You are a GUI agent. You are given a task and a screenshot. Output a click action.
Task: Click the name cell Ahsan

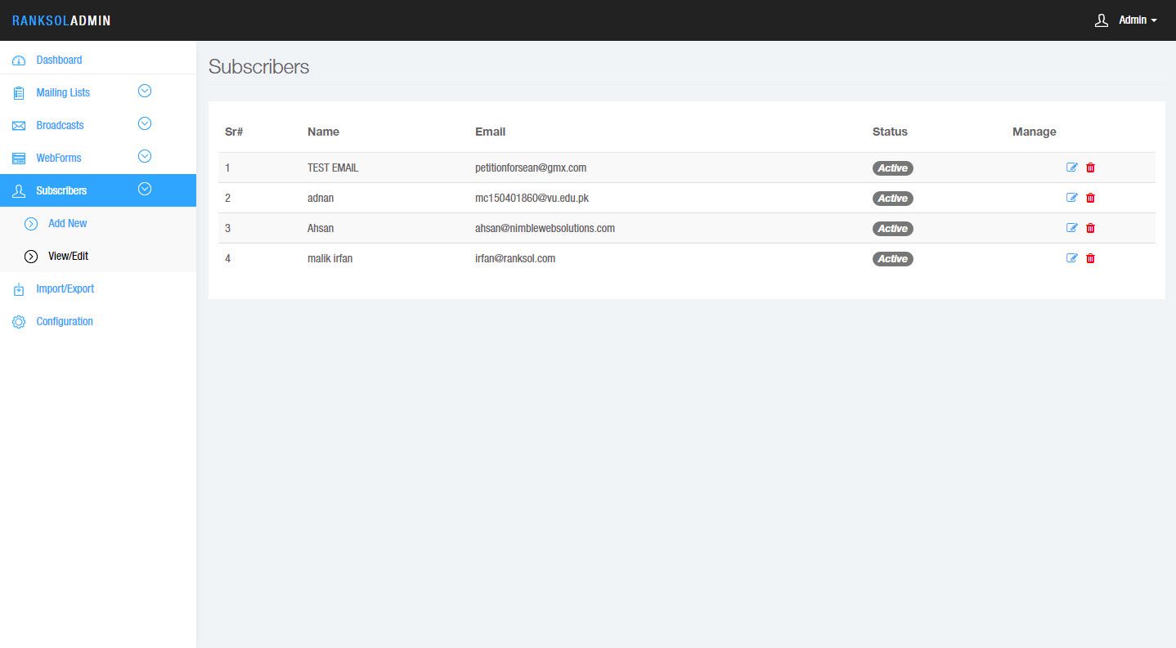point(321,228)
